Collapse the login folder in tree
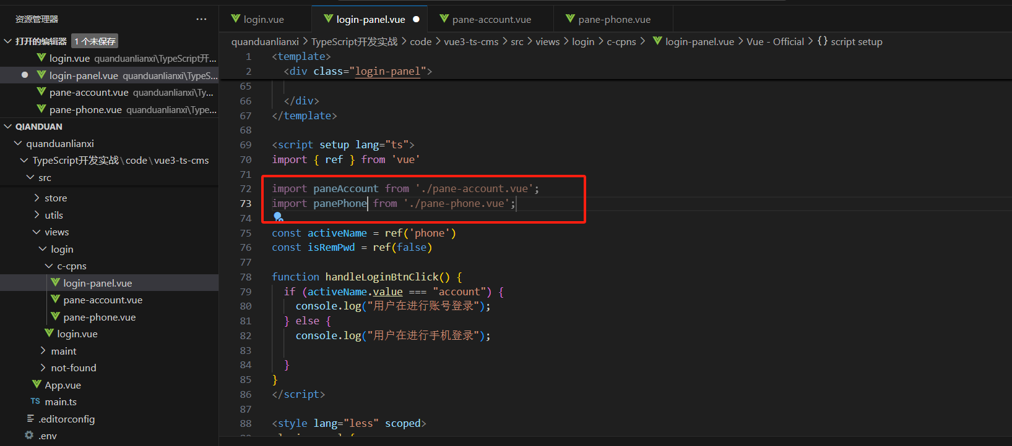This screenshot has height=446, width=1012. click(43, 249)
